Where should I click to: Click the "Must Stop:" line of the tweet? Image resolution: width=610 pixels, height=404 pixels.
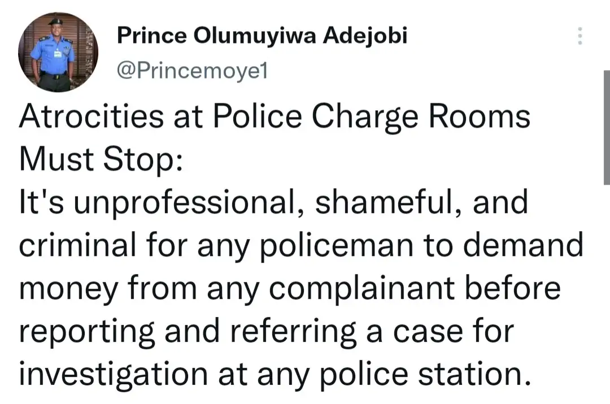click(x=101, y=160)
